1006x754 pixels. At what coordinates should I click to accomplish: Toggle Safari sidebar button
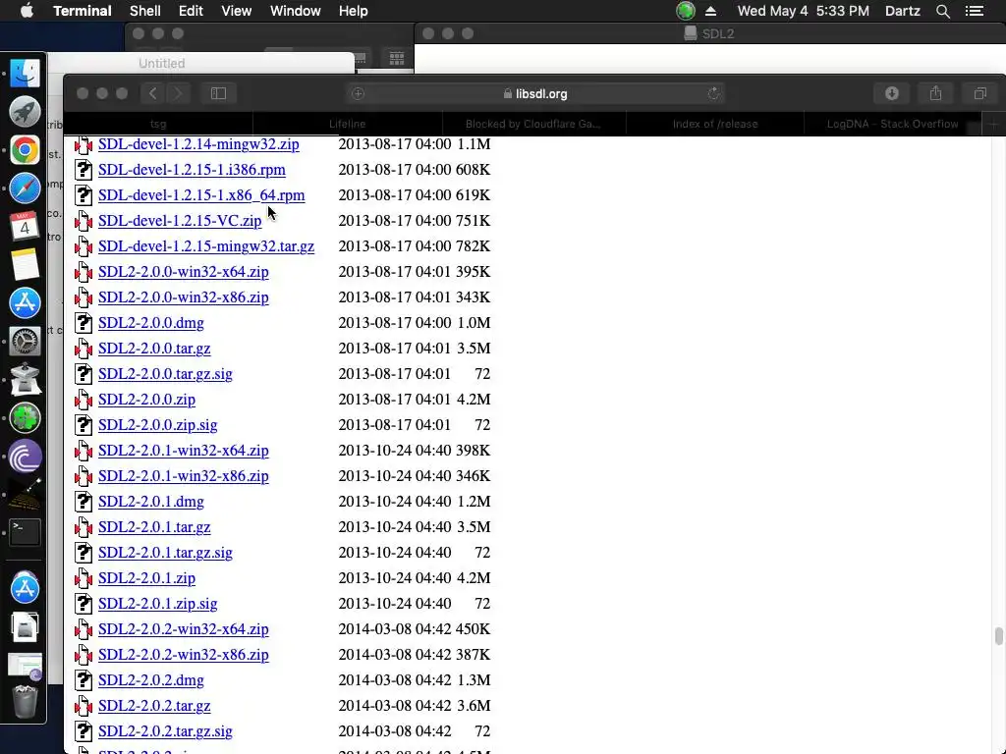218,93
